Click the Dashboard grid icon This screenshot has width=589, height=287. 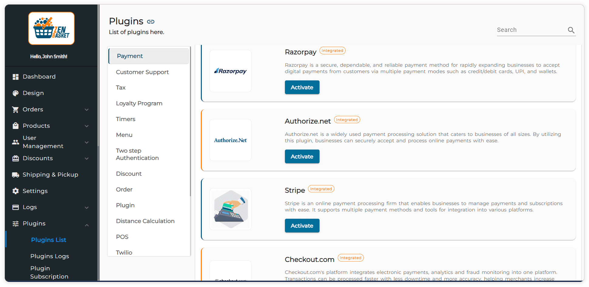tap(15, 77)
